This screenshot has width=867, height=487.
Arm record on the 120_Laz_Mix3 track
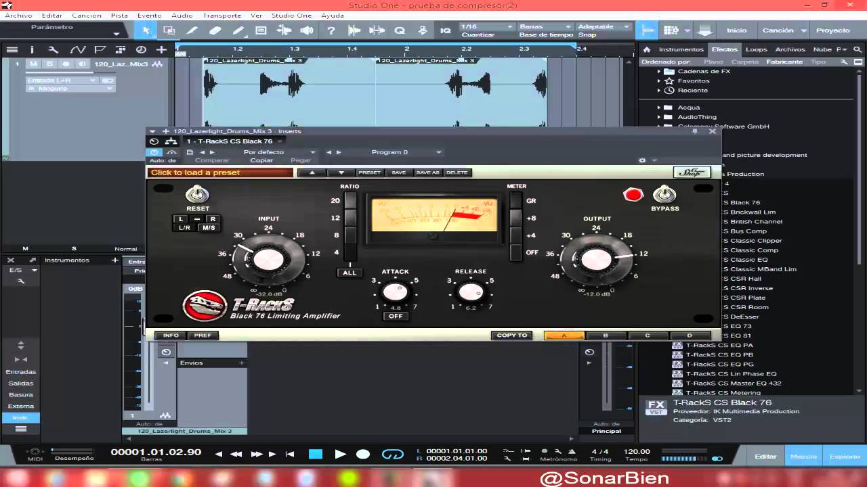coord(66,64)
